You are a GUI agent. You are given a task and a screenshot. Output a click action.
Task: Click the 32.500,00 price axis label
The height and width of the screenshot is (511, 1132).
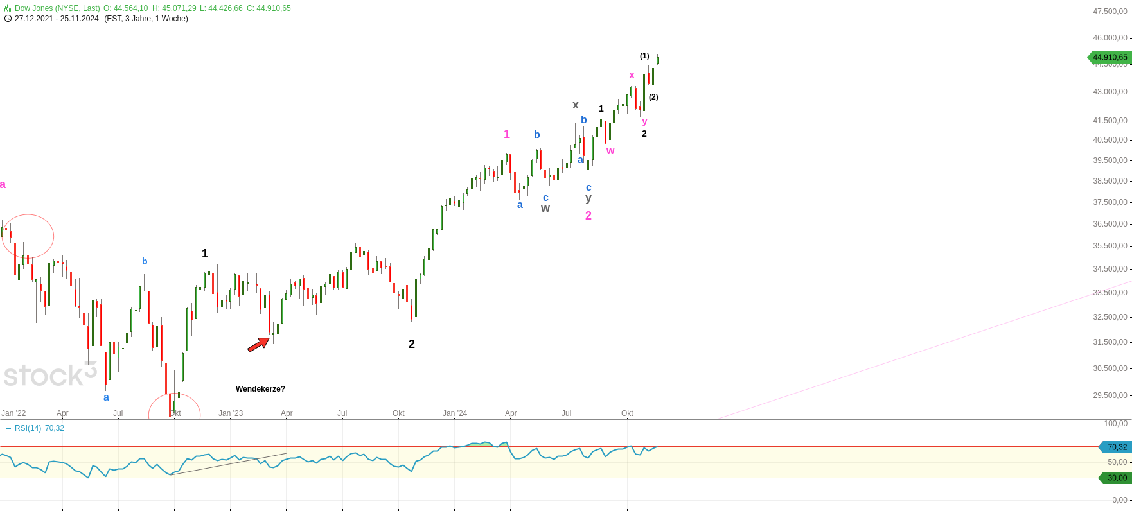coord(1110,317)
